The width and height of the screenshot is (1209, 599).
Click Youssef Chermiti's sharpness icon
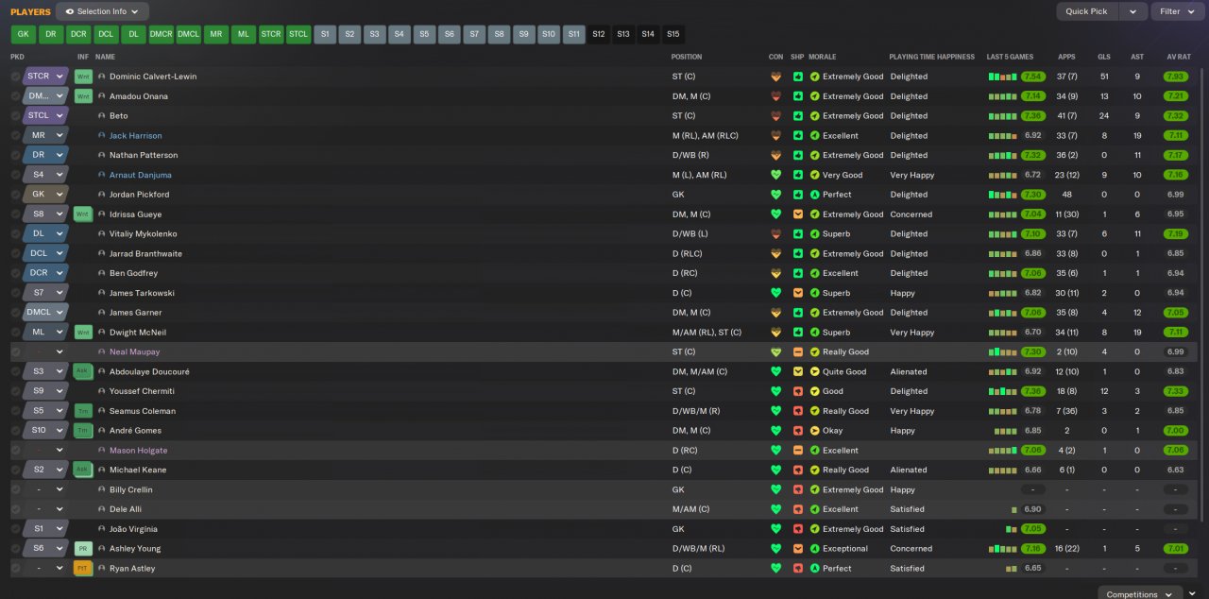coord(798,391)
